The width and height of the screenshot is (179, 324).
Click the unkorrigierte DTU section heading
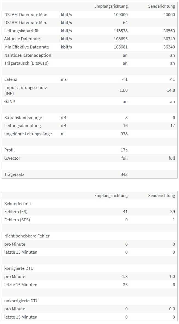tap(21, 301)
